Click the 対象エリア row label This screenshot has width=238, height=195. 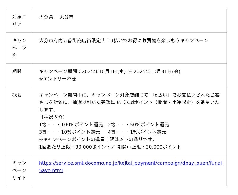coord(19,21)
